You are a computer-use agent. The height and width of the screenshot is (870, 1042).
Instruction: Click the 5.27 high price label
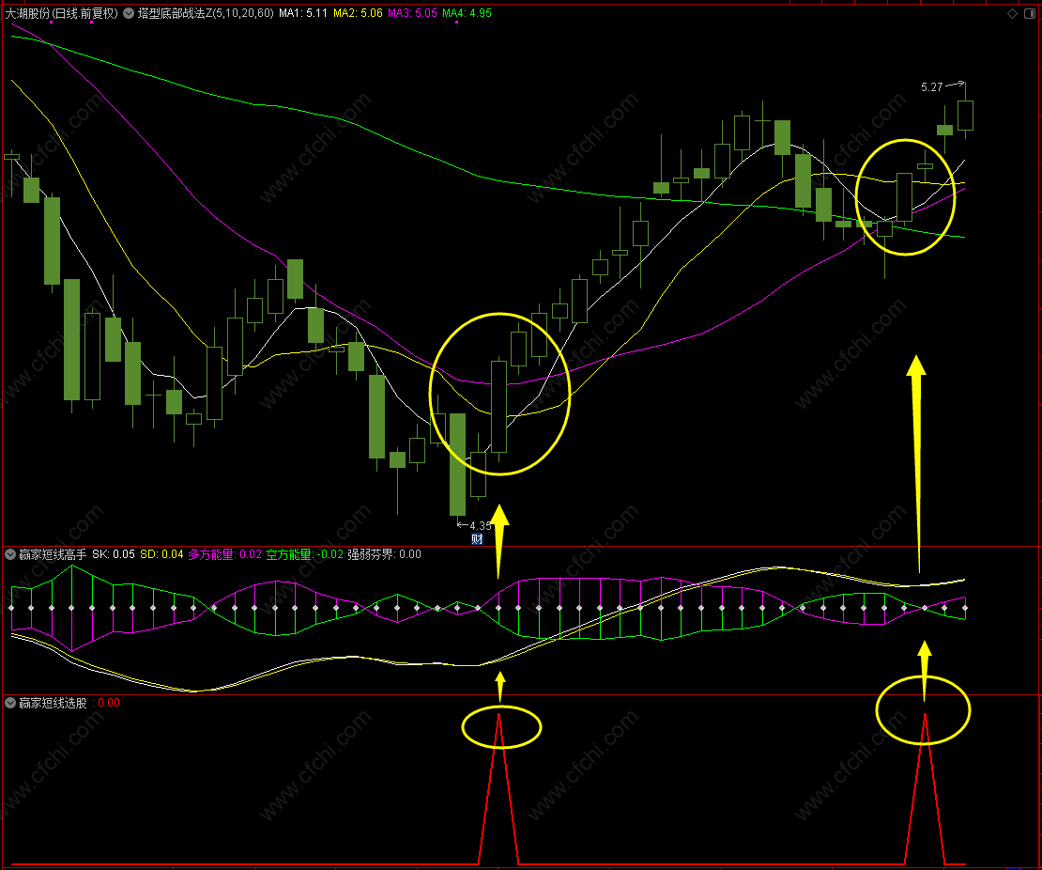tap(931, 87)
